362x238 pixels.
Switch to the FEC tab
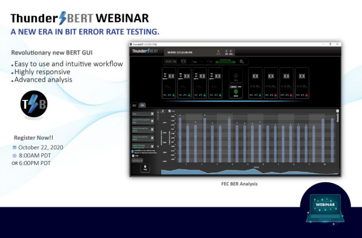point(135,105)
